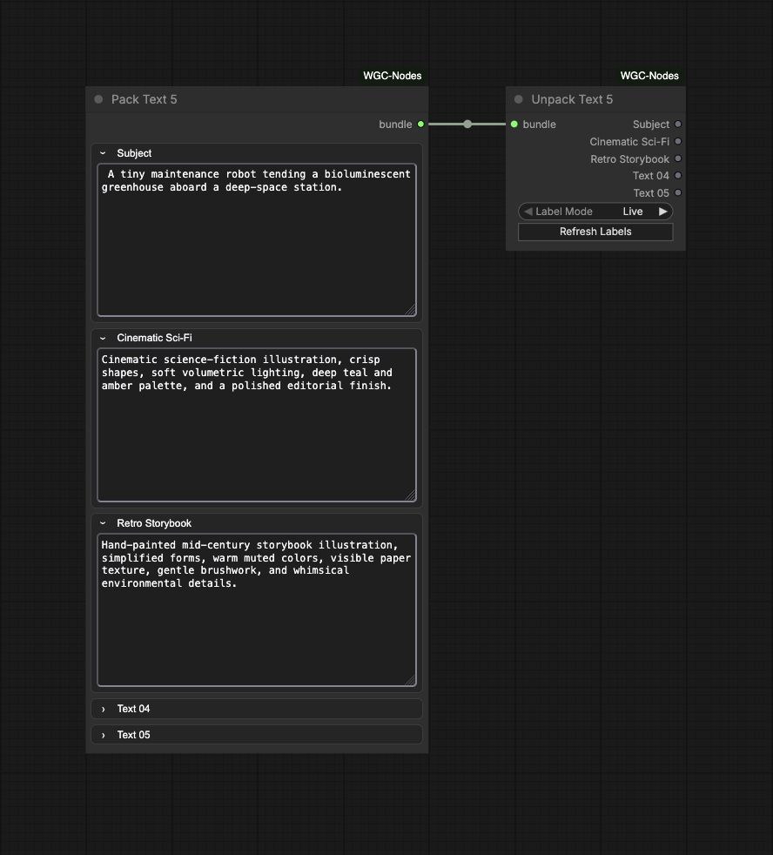The height and width of the screenshot is (855, 773).
Task: Click the Subject output label on Unpack node
Action: (x=651, y=125)
